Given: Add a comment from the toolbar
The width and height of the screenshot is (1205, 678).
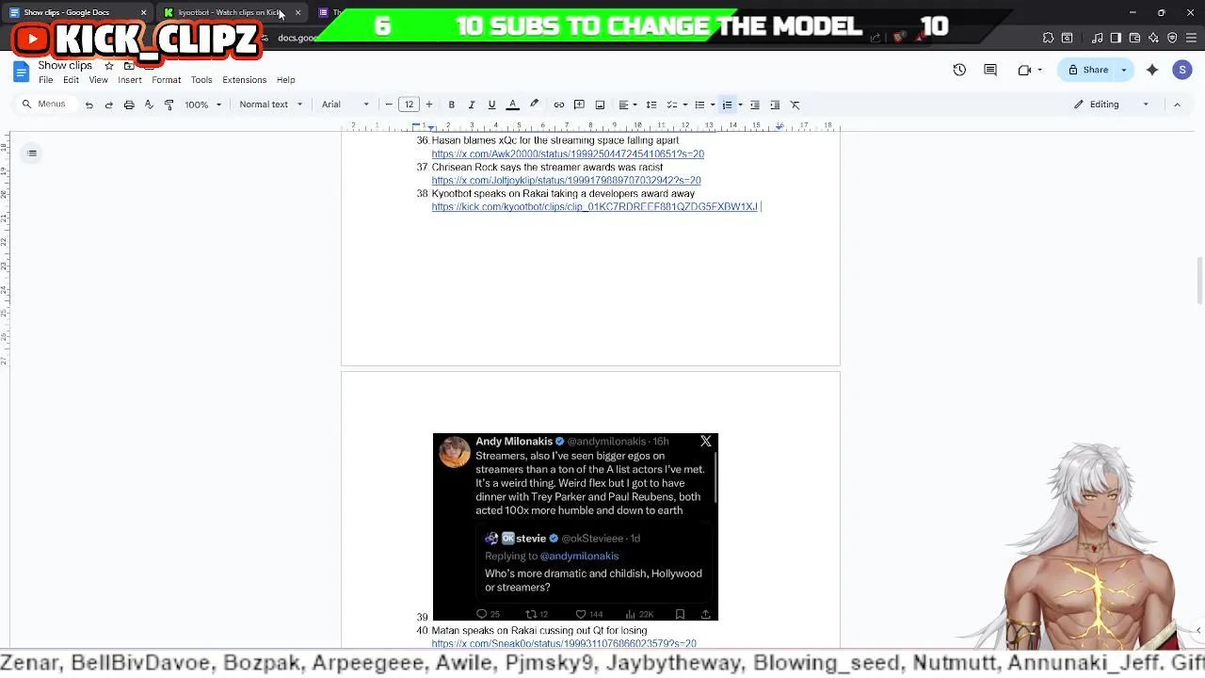Looking at the screenshot, I should pyautogui.click(x=579, y=105).
